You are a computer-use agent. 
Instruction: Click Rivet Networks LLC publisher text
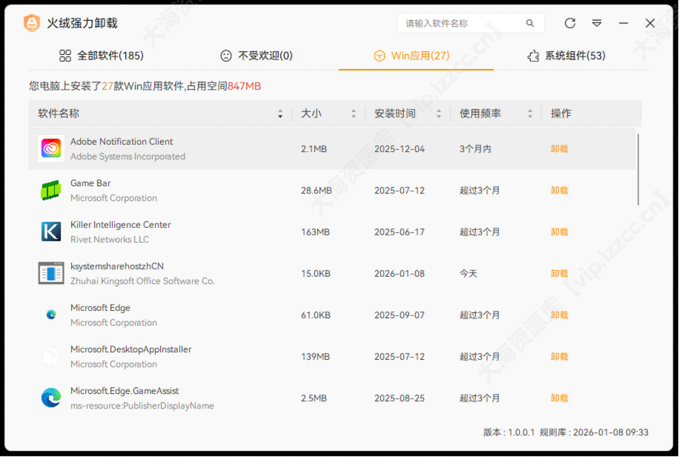point(110,240)
